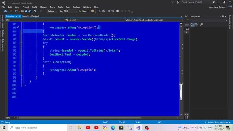
Task: Open the Edit menu
Action: coord(10,7)
